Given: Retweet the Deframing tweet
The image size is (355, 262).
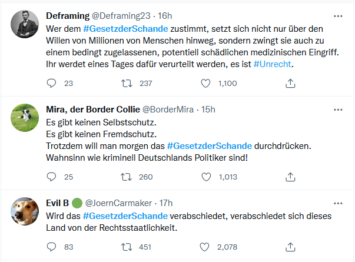Looking at the screenshot, I should click(x=127, y=84).
